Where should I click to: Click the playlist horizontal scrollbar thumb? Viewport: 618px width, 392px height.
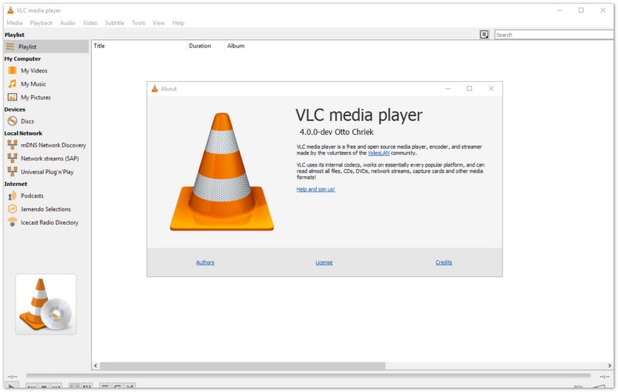[x=243, y=366]
